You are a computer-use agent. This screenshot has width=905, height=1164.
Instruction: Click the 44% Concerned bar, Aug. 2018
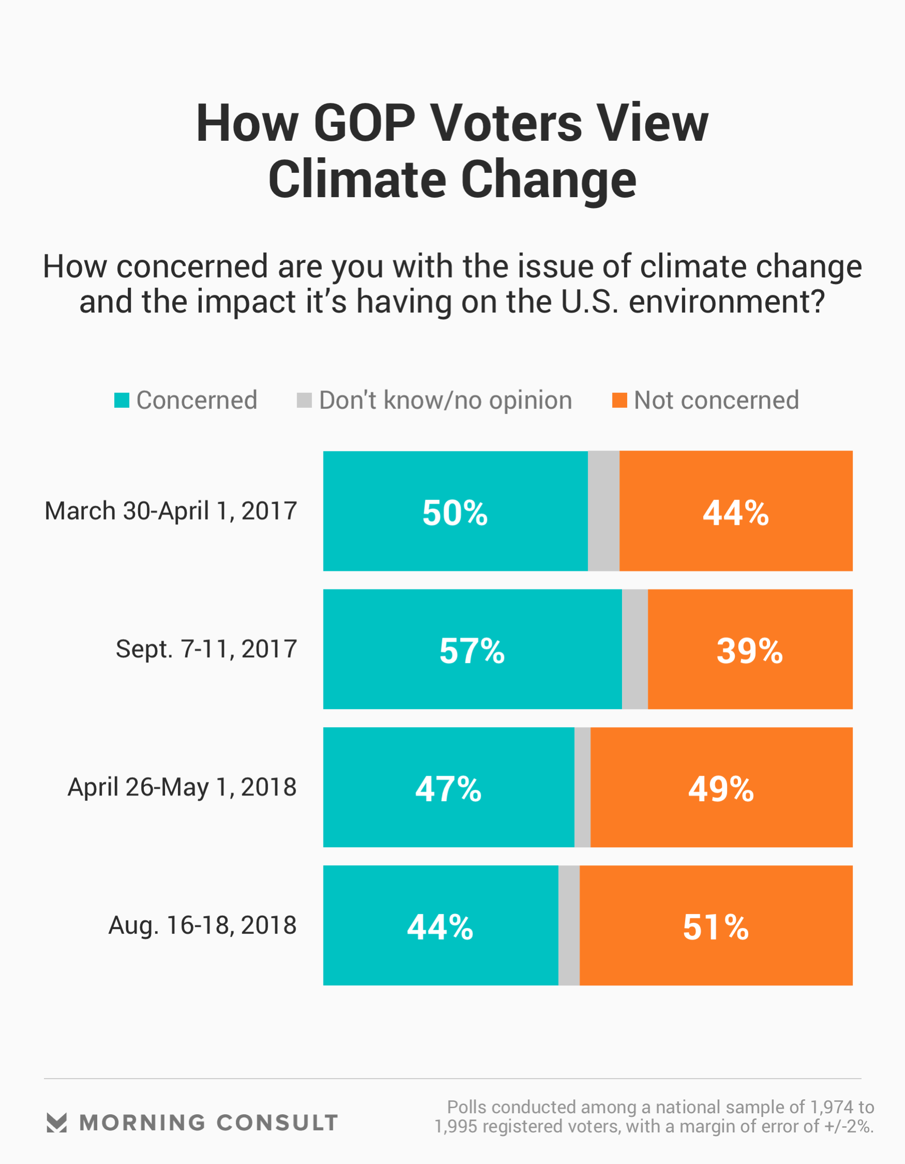440,925
